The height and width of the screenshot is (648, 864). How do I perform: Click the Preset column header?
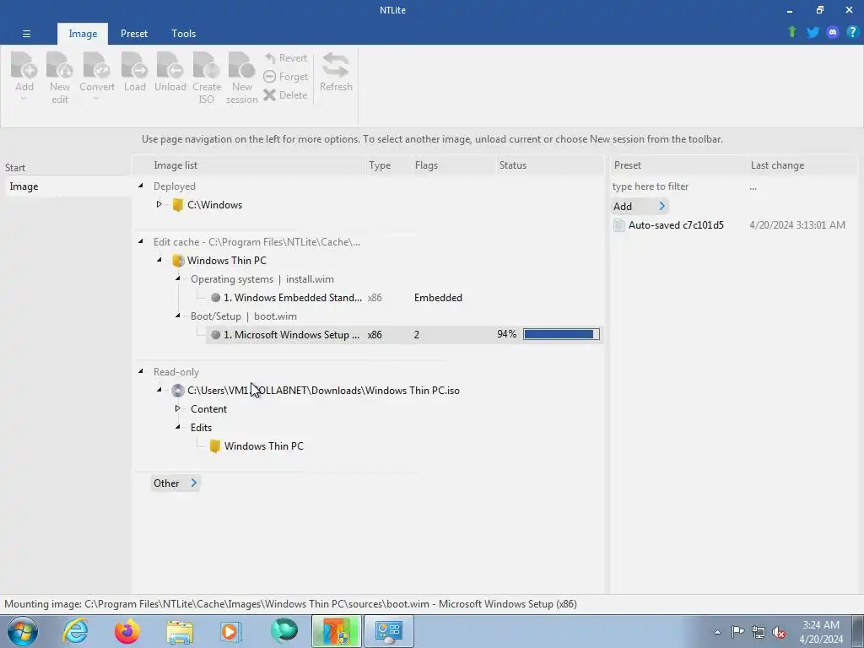(678, 165)
